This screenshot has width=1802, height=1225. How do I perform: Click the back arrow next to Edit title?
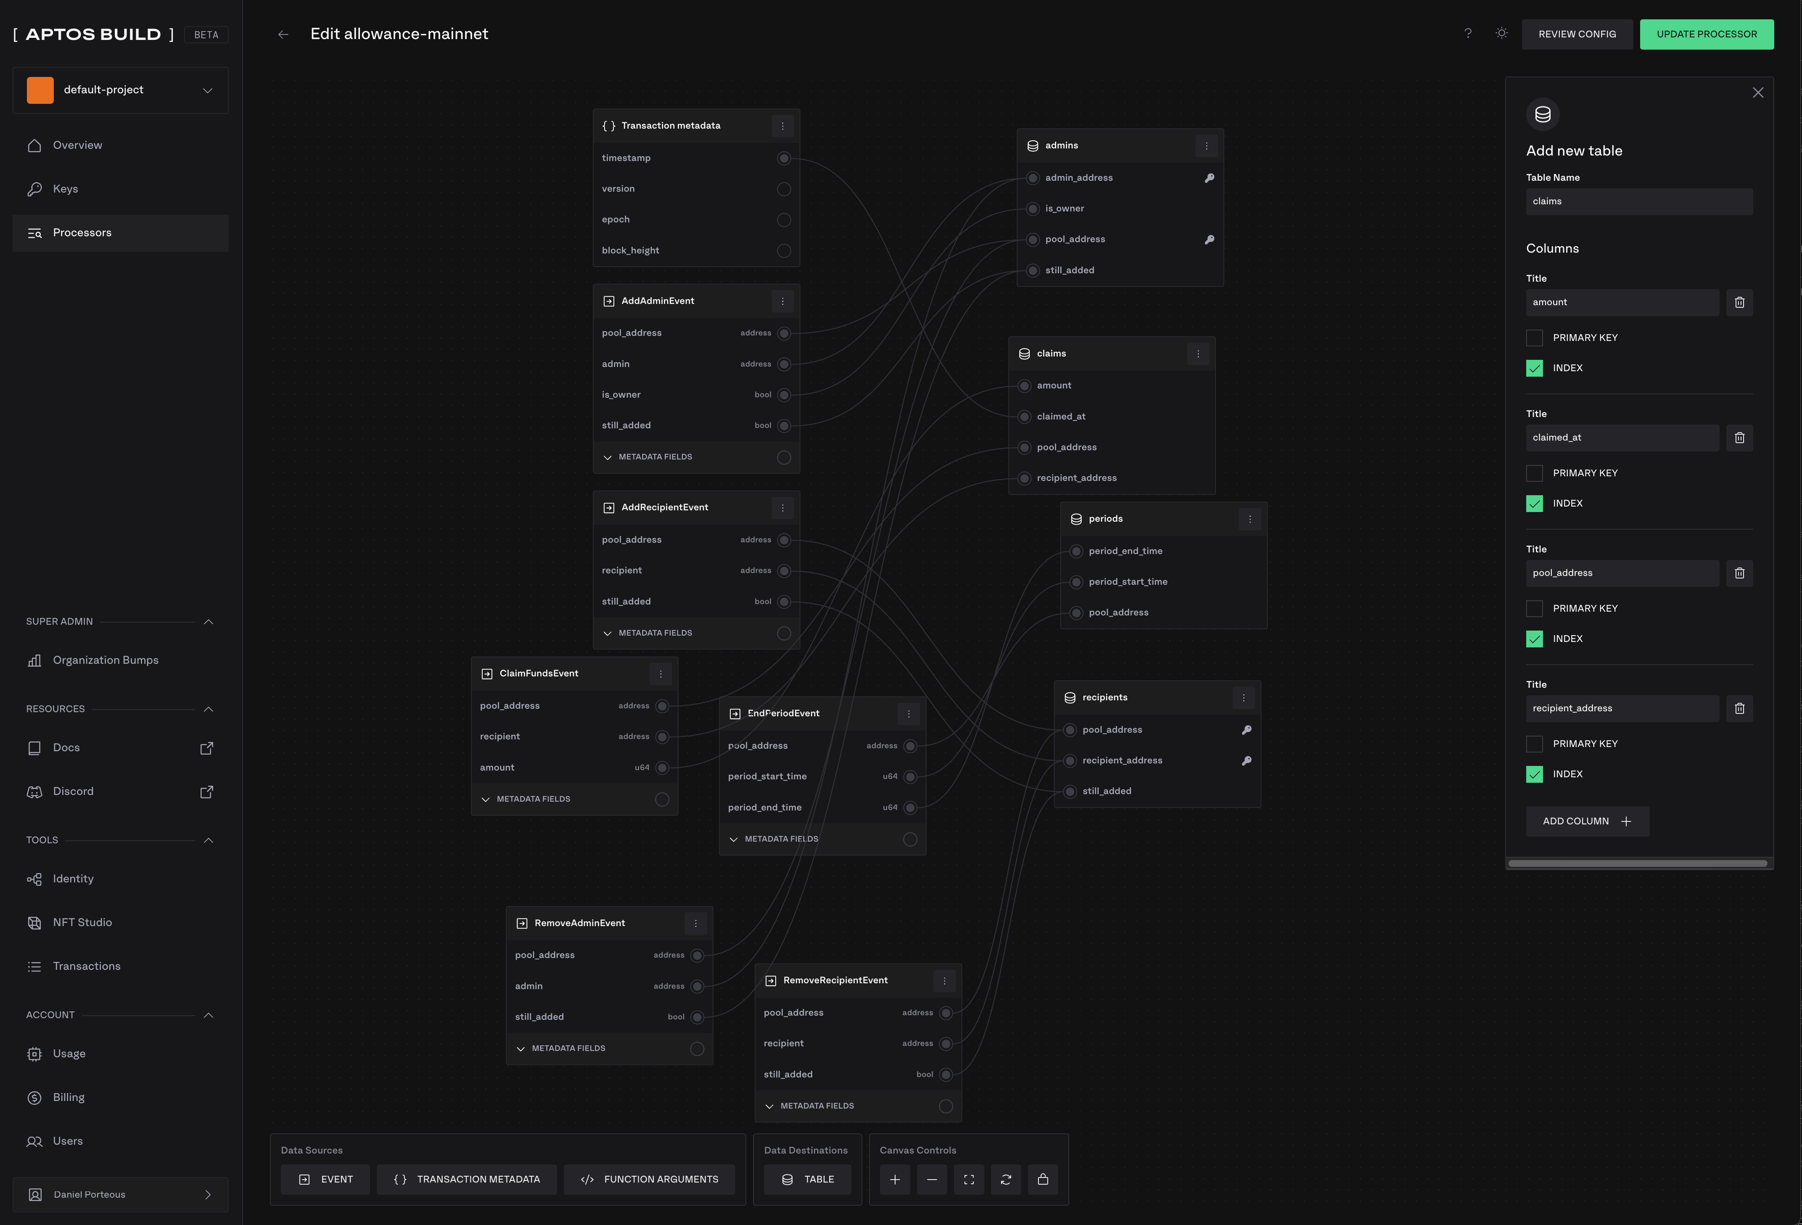click(x=284, y=34)
